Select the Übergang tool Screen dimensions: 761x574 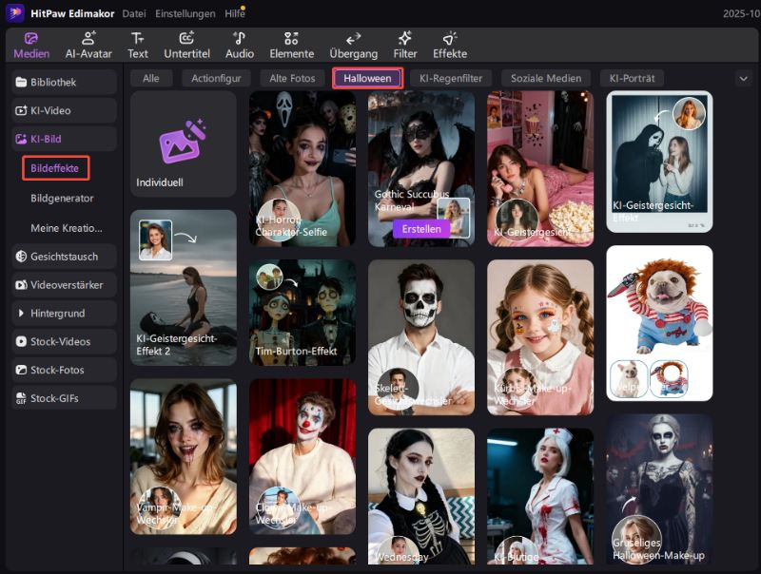click(x=354, y=46)
